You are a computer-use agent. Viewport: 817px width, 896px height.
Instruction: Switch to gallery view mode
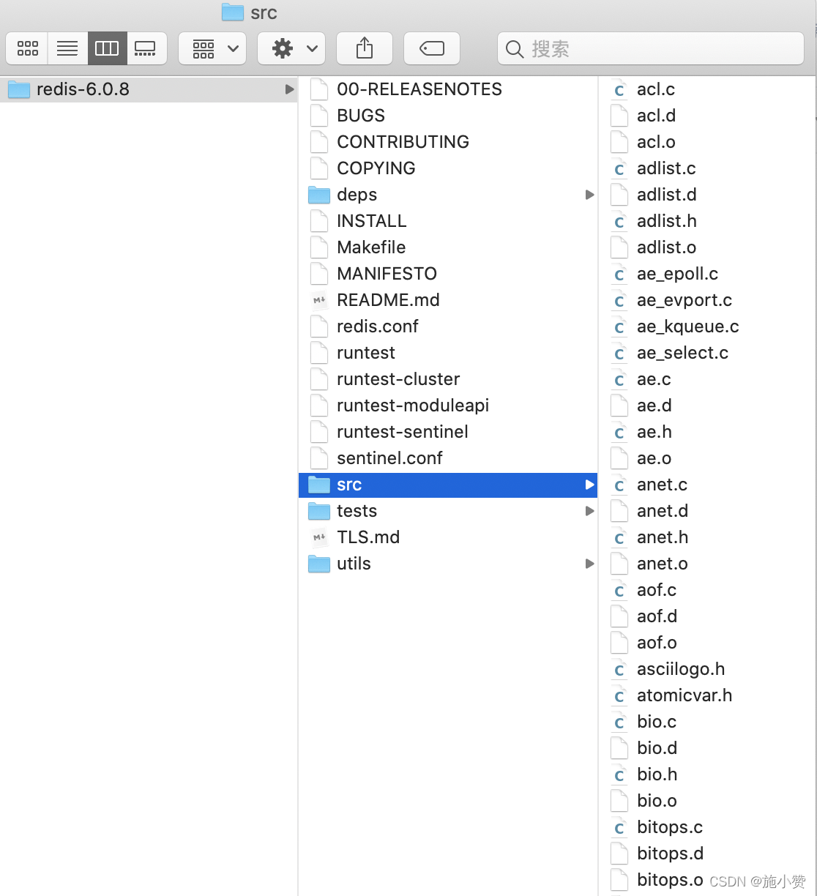pos(146,49)
